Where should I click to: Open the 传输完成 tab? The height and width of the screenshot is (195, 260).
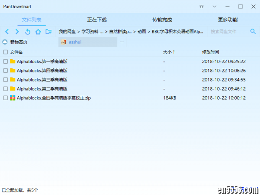(x=162, y=19)
